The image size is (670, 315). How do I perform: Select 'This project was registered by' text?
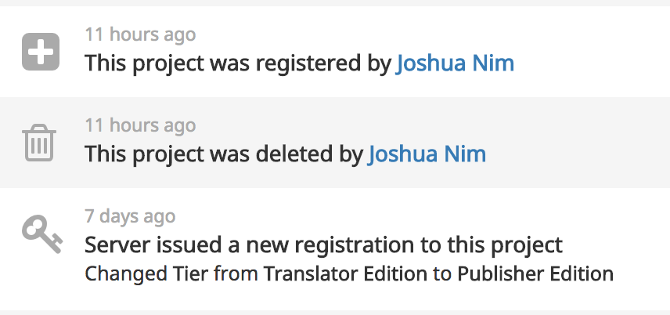238,63
